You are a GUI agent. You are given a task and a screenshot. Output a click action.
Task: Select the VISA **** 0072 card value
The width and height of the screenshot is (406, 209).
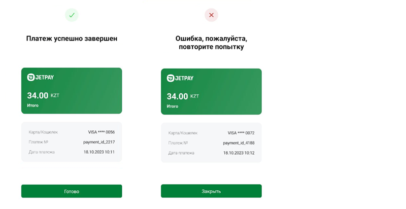point(241,133)
